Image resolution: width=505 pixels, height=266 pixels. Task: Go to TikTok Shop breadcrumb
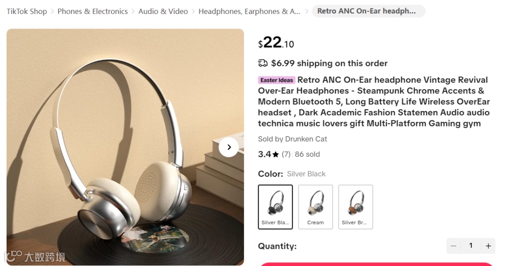(27, 11)
